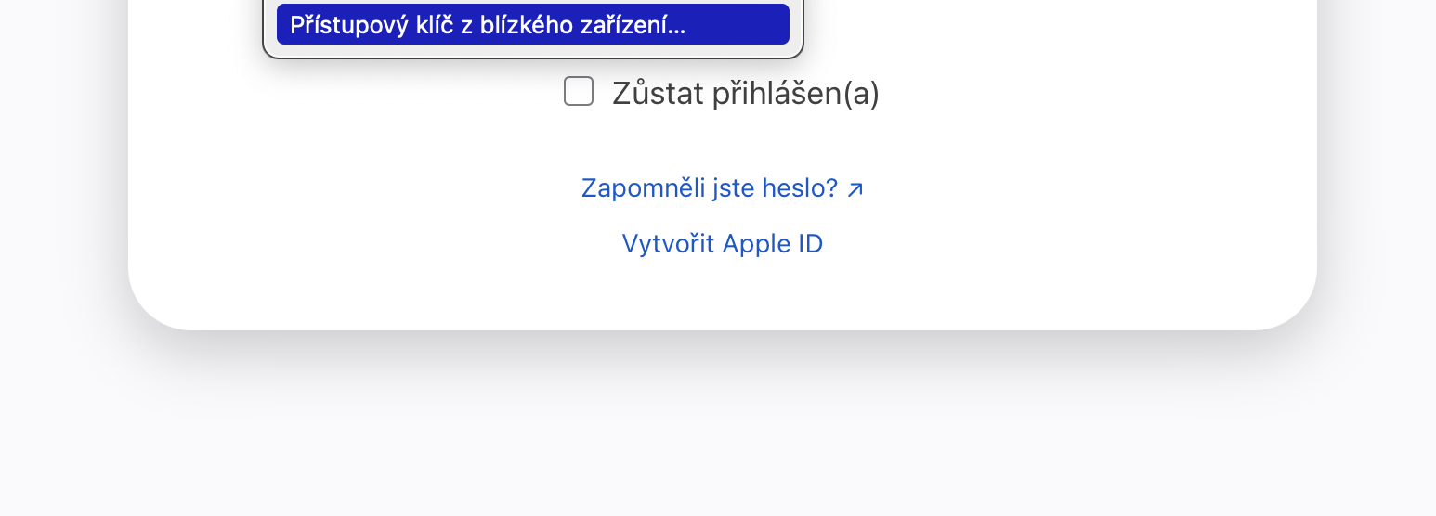This screenshot has width=1436, height=516.
Task: Follow the "Vytvořit Apple ID" link
Action: tap(722, 244)
